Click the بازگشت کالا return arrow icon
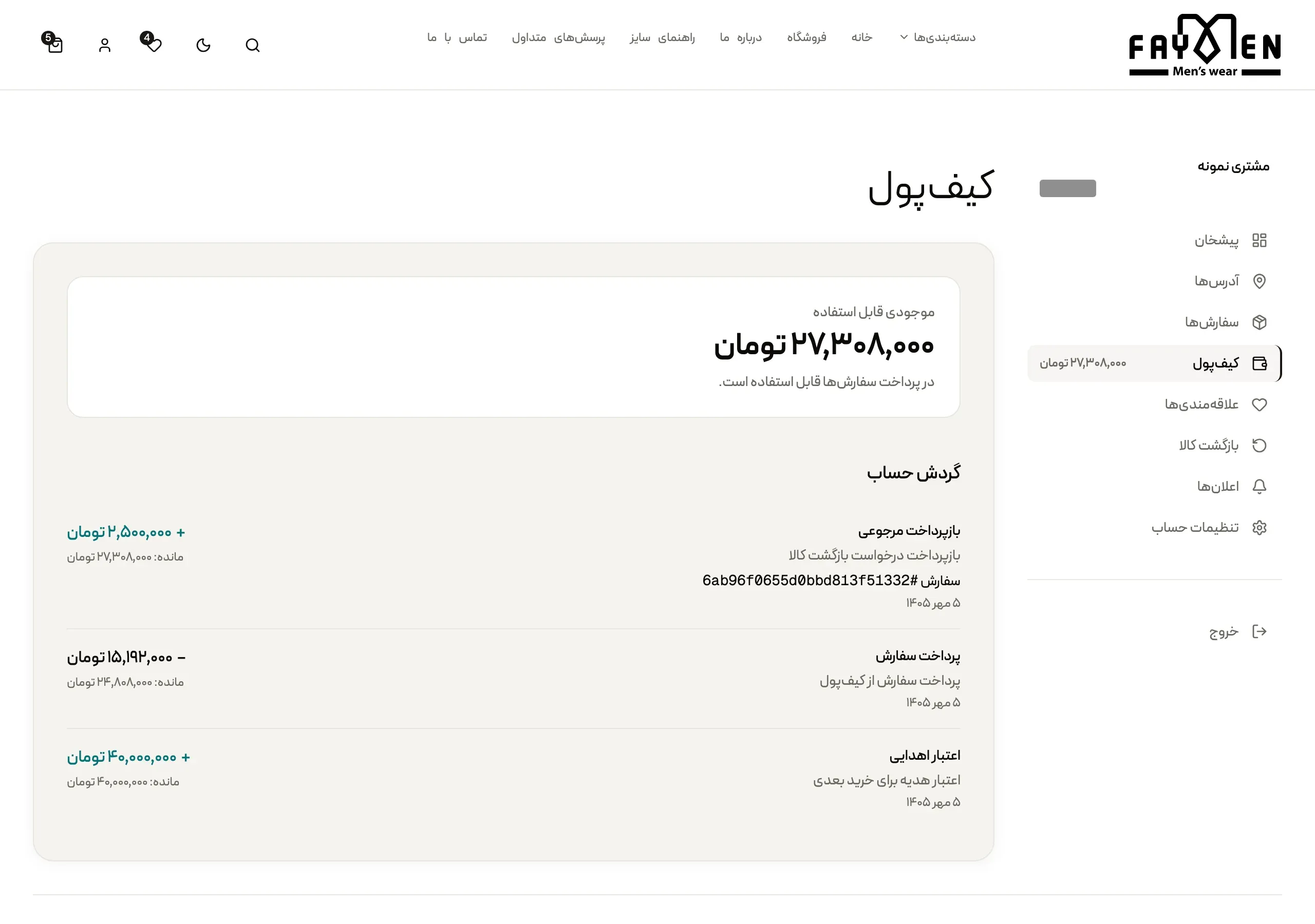The image size is (1315, 924). point(1260,446)
